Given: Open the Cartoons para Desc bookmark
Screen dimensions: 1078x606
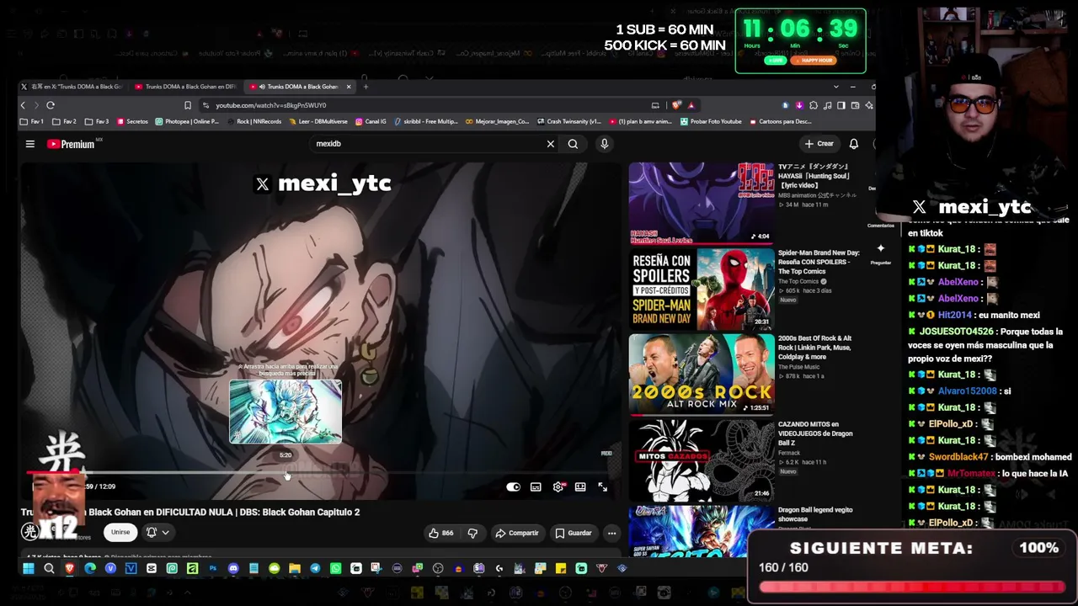Looking at the screenshot, I should 780,122.
